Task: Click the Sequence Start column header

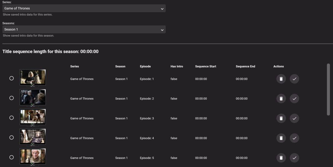Action: (205, 66)
